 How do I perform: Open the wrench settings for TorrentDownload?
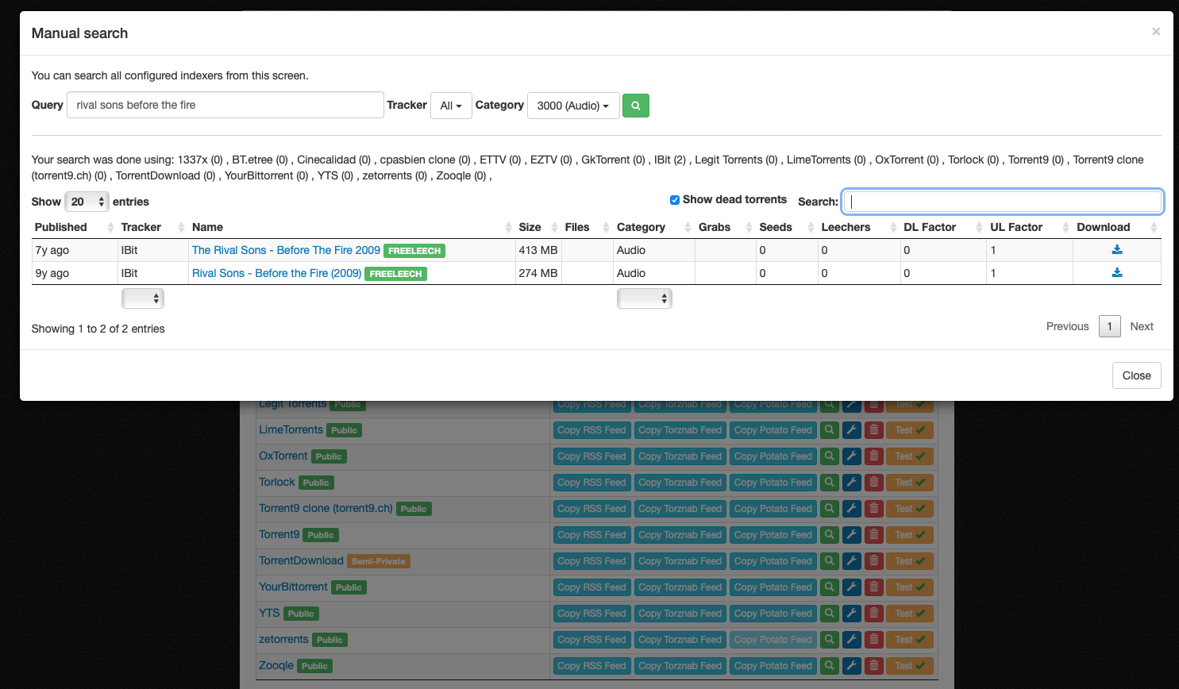point(851,560)
